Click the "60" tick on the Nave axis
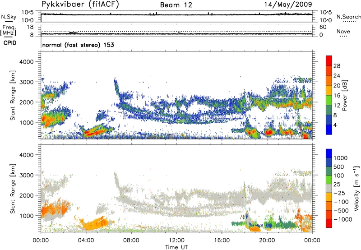Screen dimensions: 361x250 pos(323,27)
